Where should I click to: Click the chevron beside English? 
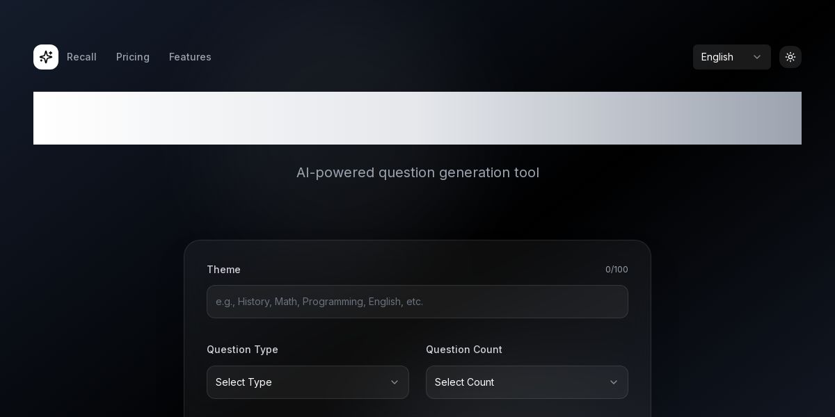(757, 57)
